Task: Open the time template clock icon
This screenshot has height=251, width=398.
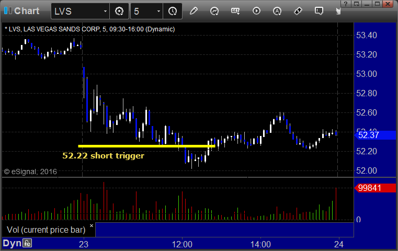Action: point(173,11)
